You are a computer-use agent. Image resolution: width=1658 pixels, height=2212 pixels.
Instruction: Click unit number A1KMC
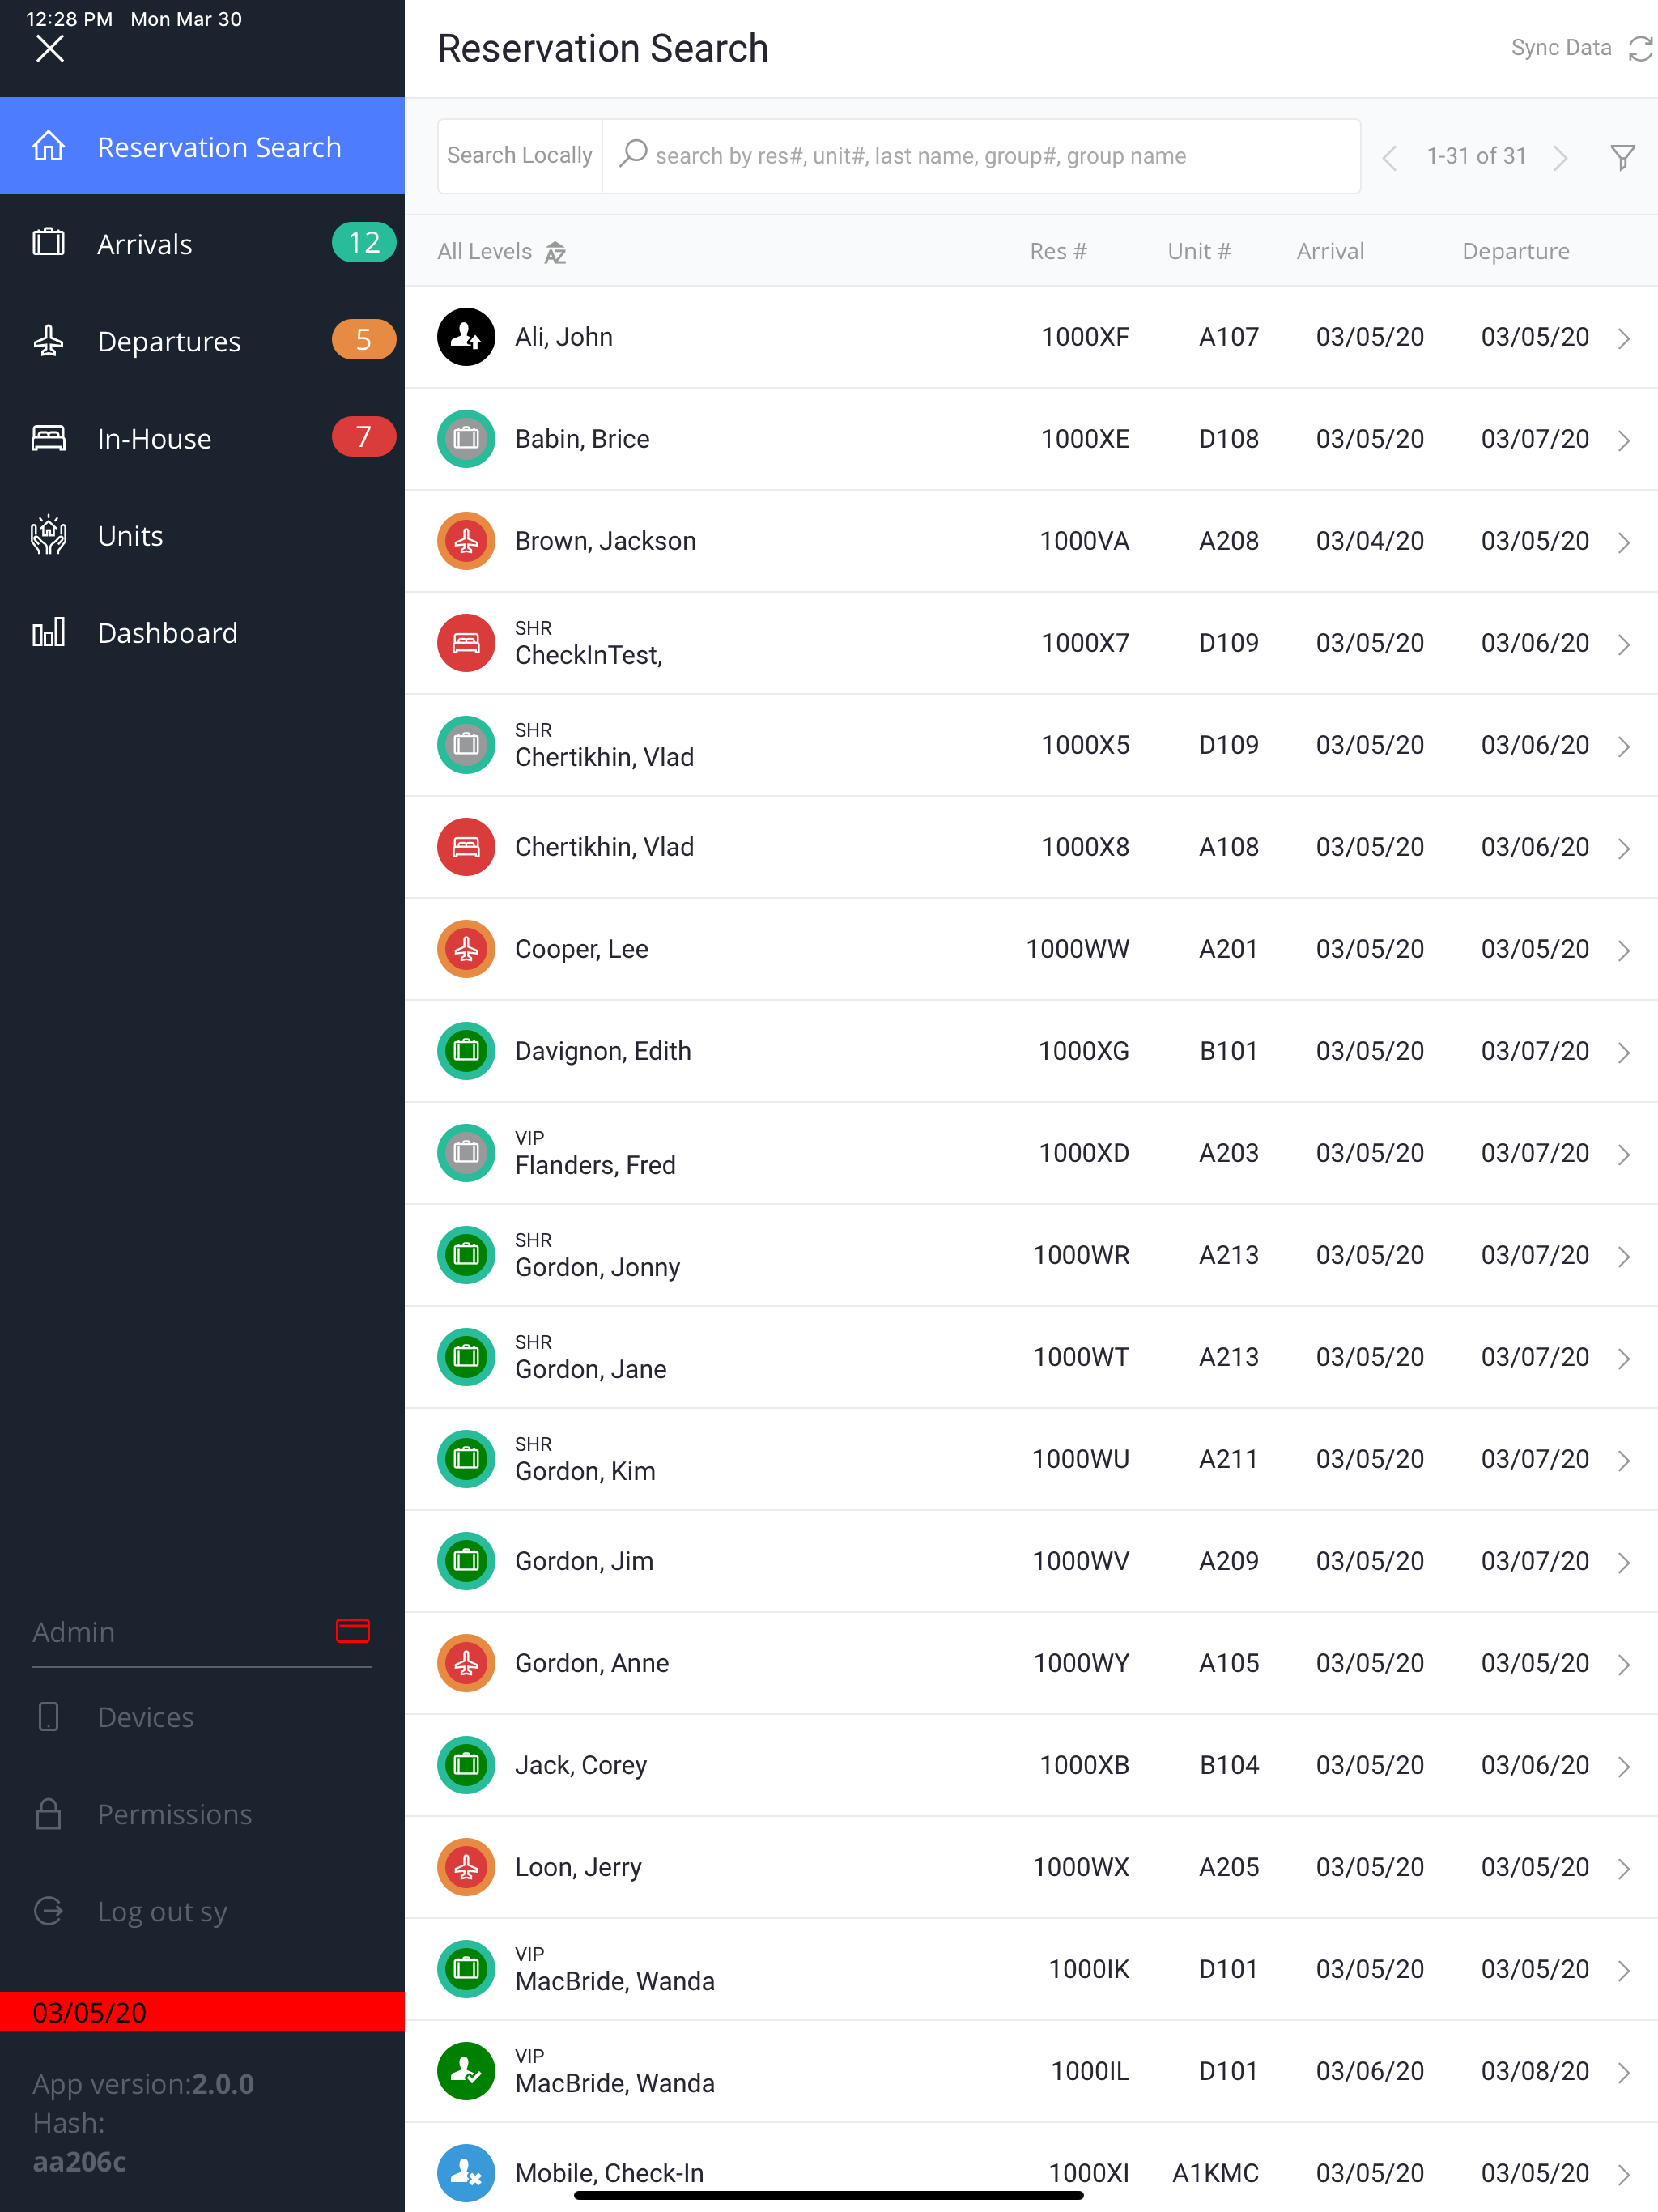1215,2172
